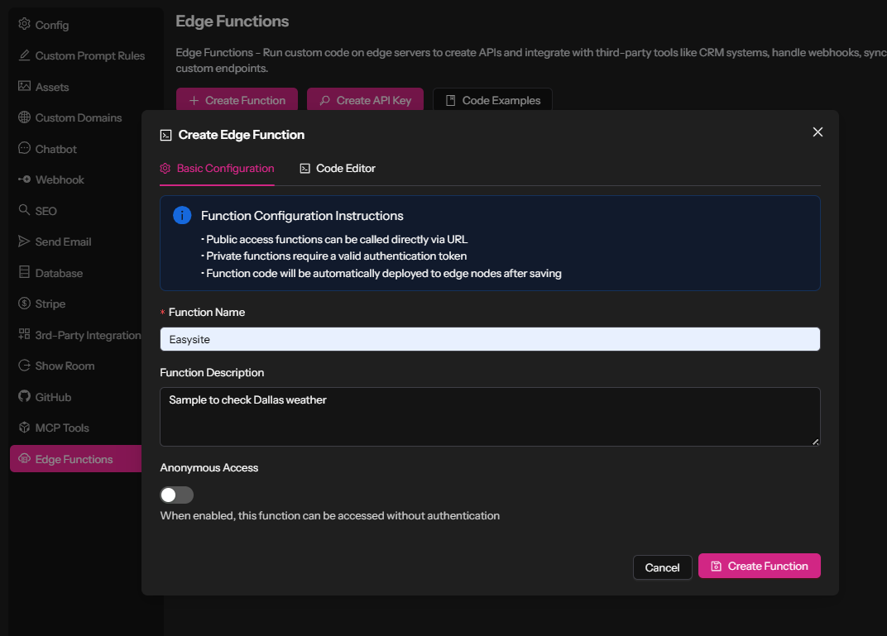Click the Cancel button in dialog
887x636 pixels.
pyautogui.click(x=662, y=567)
